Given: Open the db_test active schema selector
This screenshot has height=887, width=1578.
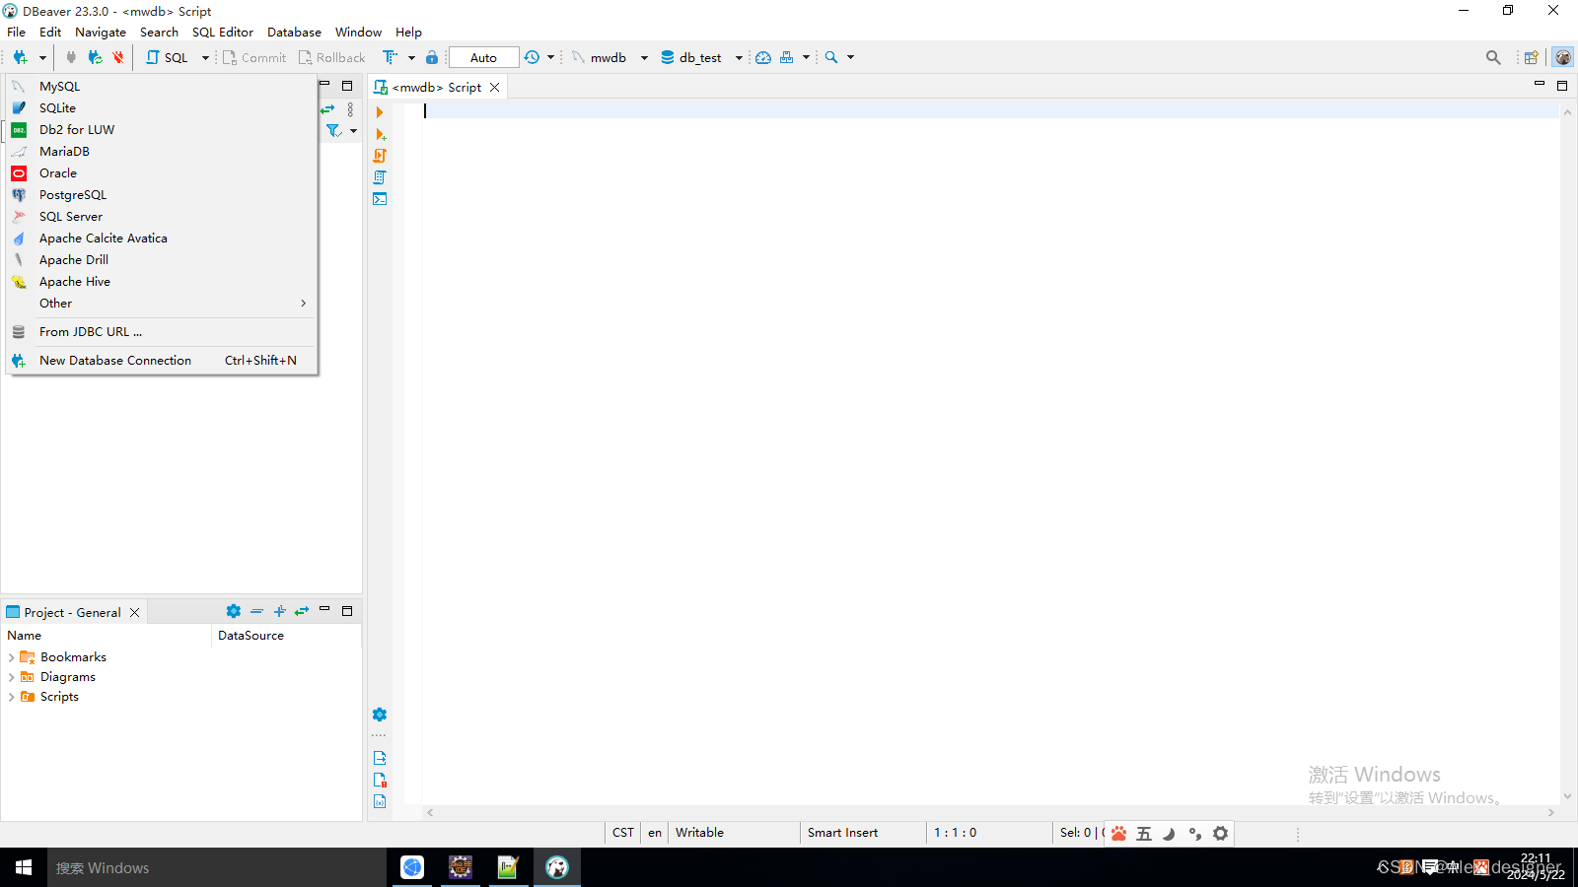Looking at the screenshot, I should click(x=701, y=57).
